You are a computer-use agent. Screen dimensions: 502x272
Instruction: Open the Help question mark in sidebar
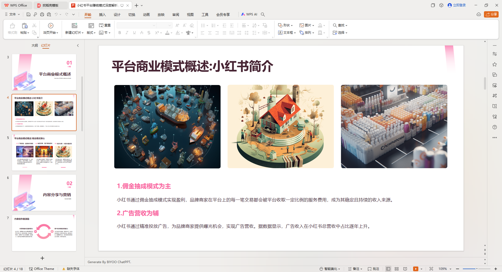coord(495,127)
